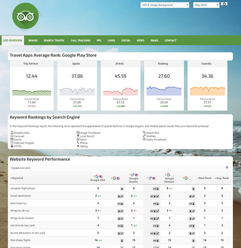Click Breadcrumbs legend icon
This screenshot has width=241, height=248.
click(x=12, y=133)
